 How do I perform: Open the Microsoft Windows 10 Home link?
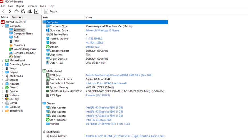pyautogui.click(x=102, y=30)
